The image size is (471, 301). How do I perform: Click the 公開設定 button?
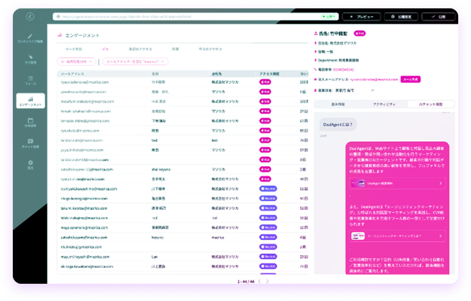[x=401, y=17]
